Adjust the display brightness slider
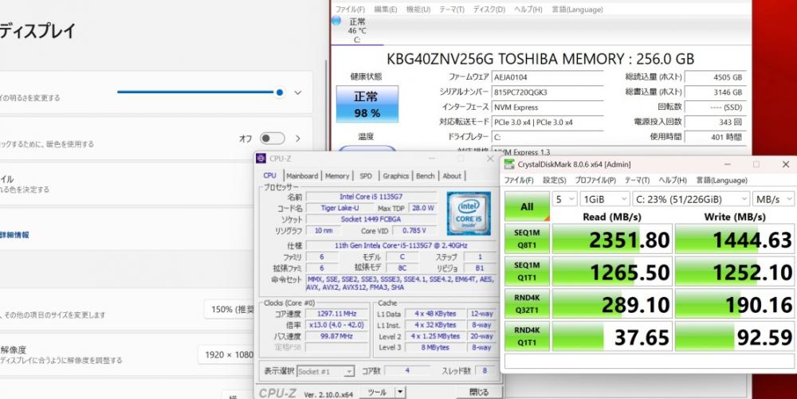 pyautogui.click(x=200, y=92)
